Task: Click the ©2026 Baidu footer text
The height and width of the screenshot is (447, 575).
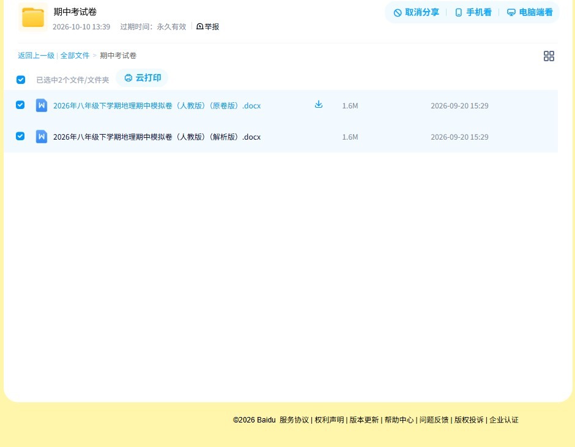Action: pyautogui.click(x=254, y=420)
